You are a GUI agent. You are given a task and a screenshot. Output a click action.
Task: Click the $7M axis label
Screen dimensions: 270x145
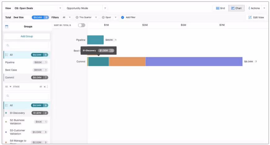(x=222, y=25)
